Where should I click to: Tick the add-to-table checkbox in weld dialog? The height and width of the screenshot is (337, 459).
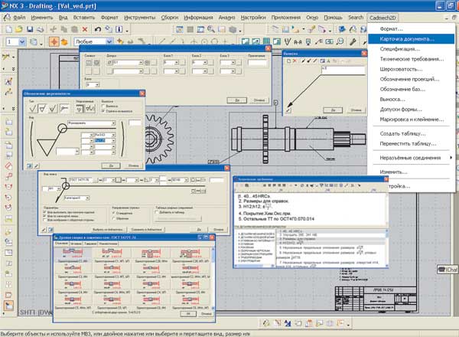point(157,212)
